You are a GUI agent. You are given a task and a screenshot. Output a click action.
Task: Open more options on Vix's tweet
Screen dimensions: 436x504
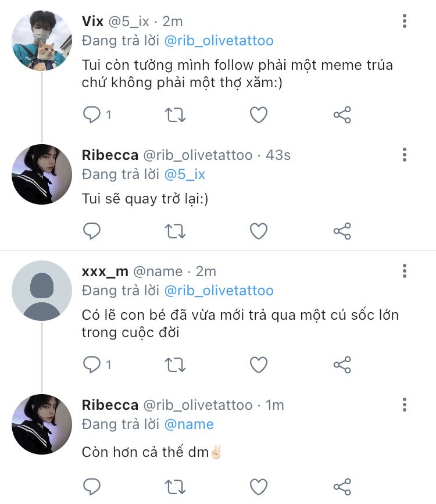(405, 22)
